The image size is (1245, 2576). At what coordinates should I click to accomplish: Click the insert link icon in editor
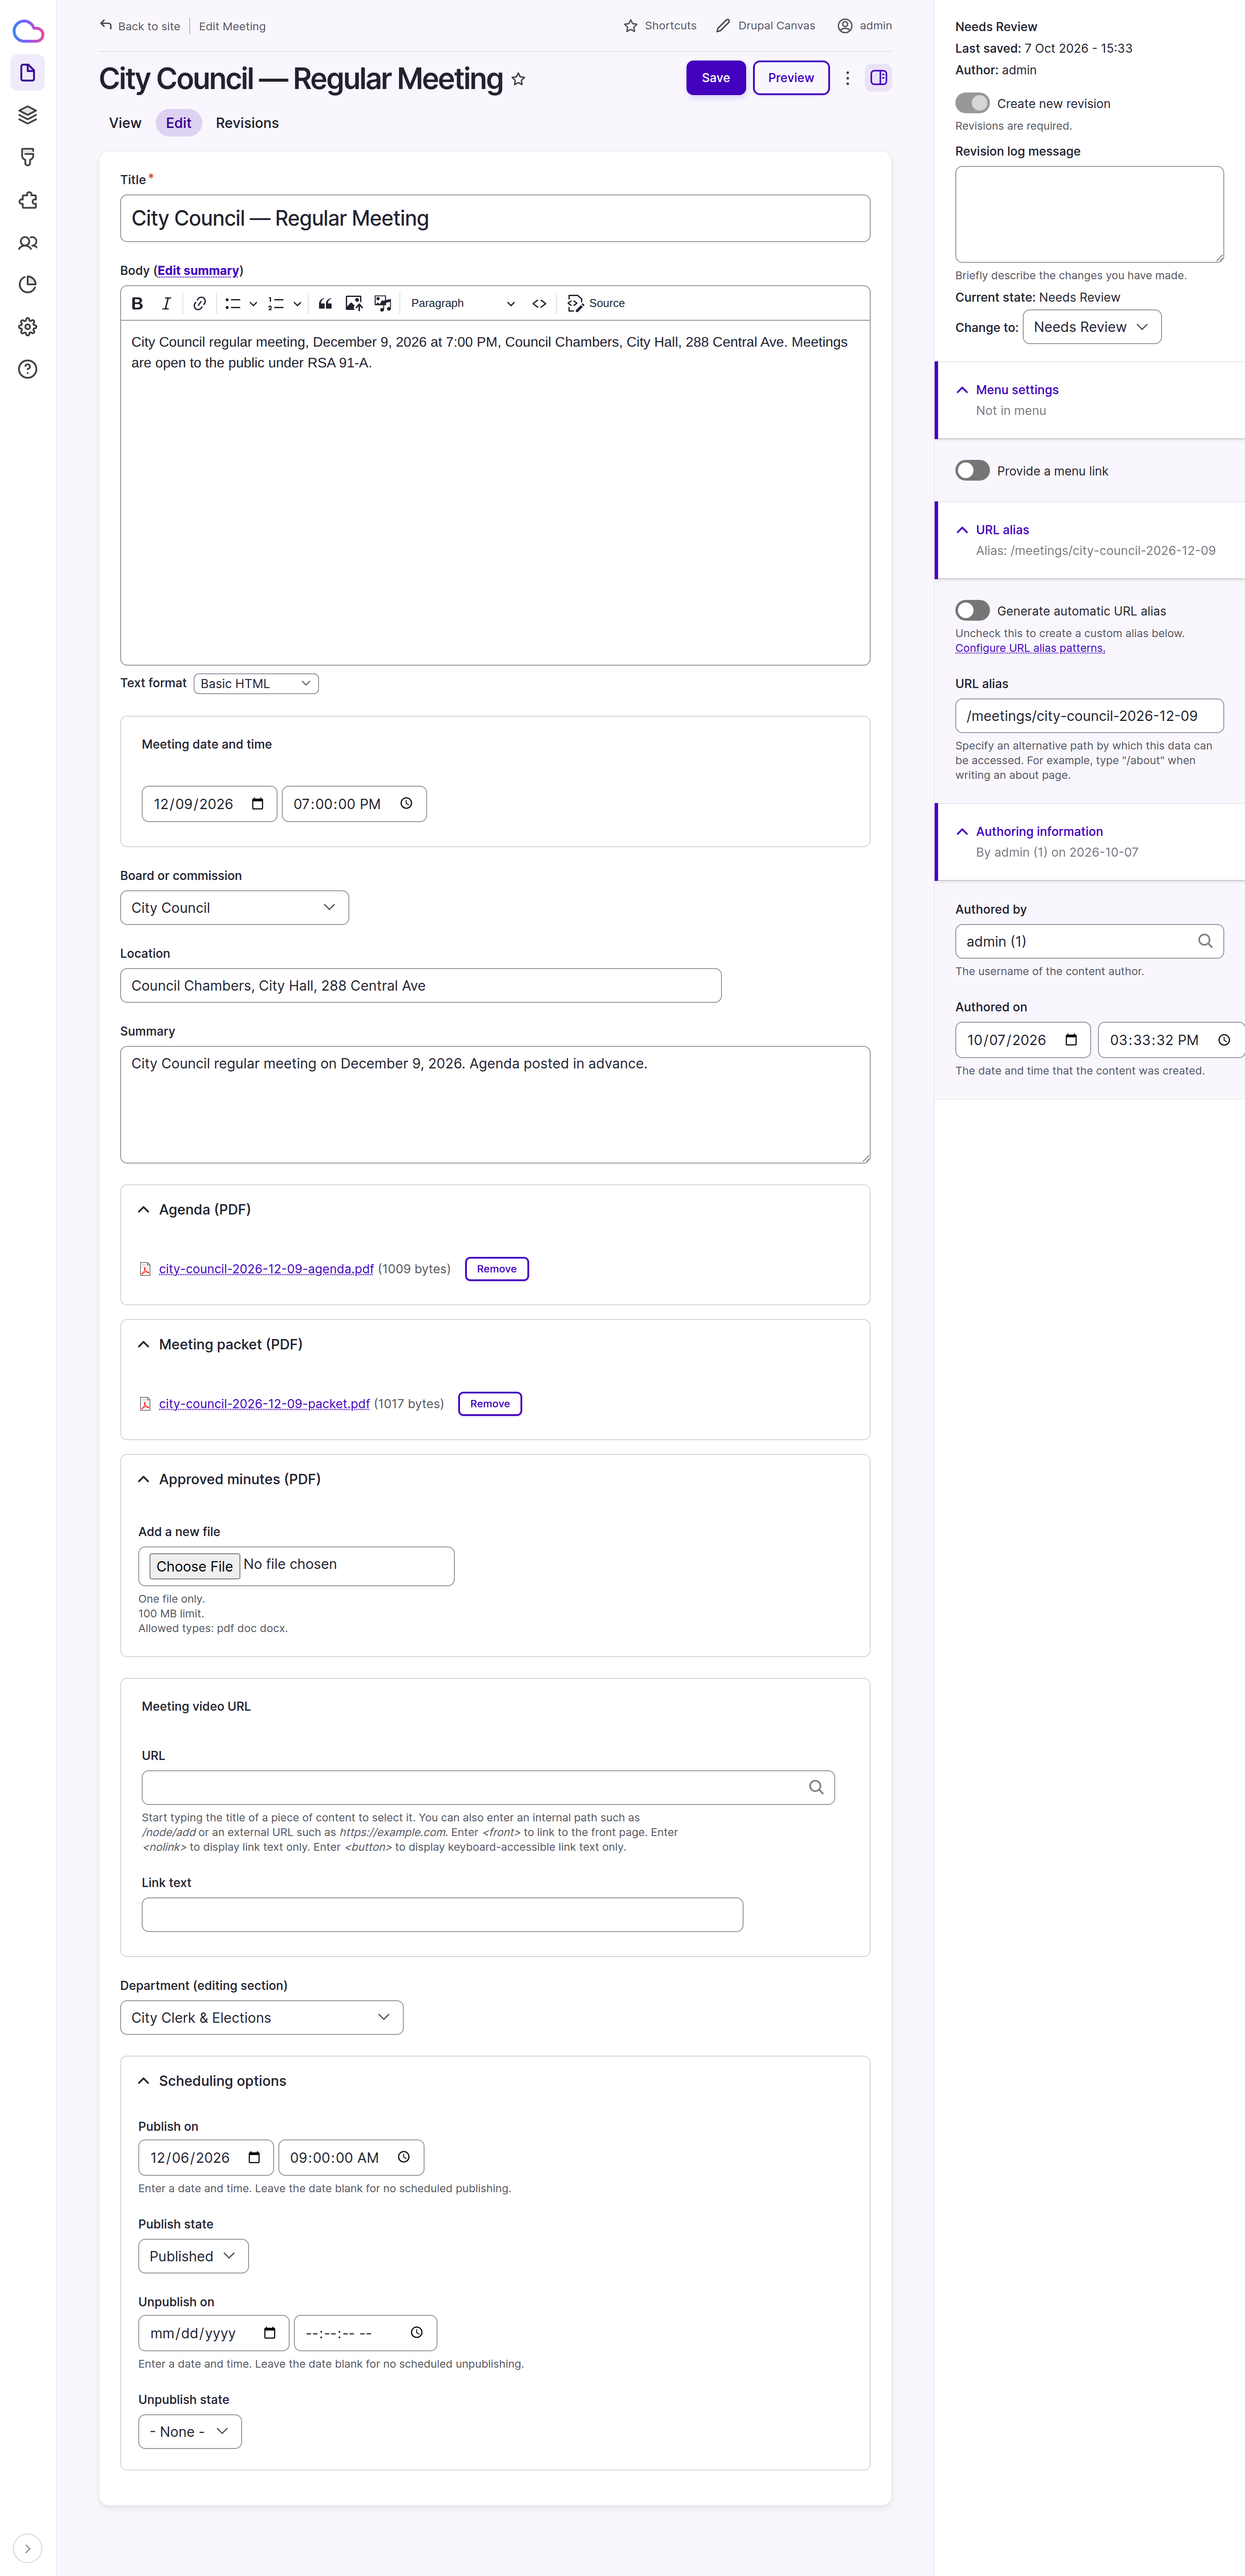coord(200,303)
